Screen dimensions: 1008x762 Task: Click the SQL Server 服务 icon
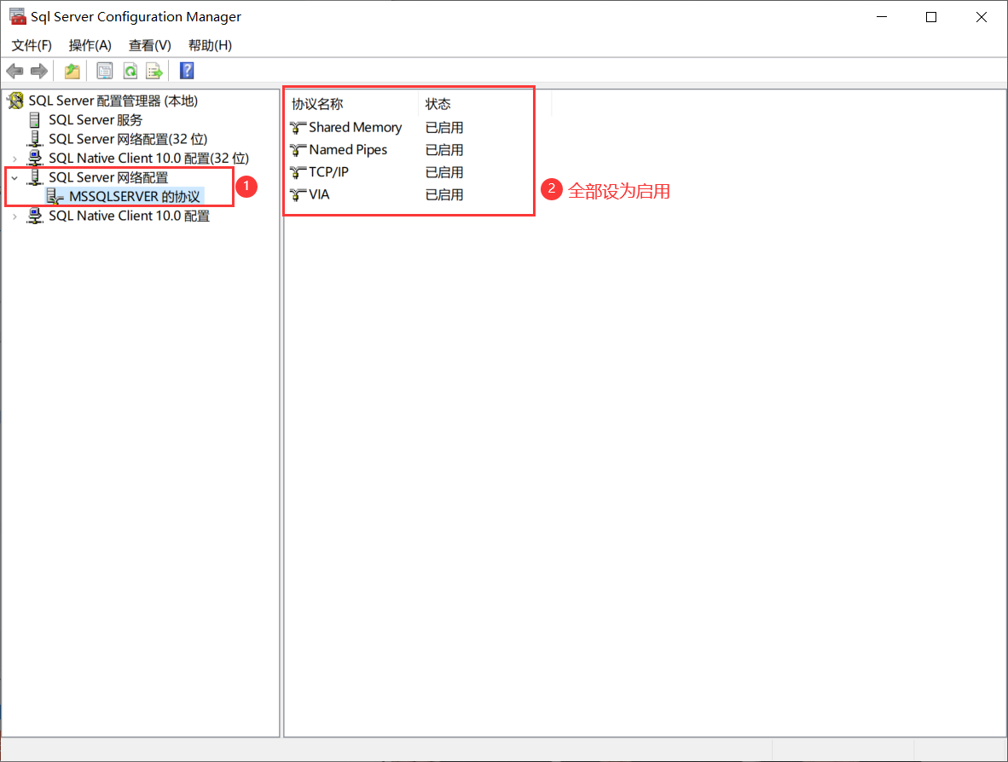[x=35, y=120]
